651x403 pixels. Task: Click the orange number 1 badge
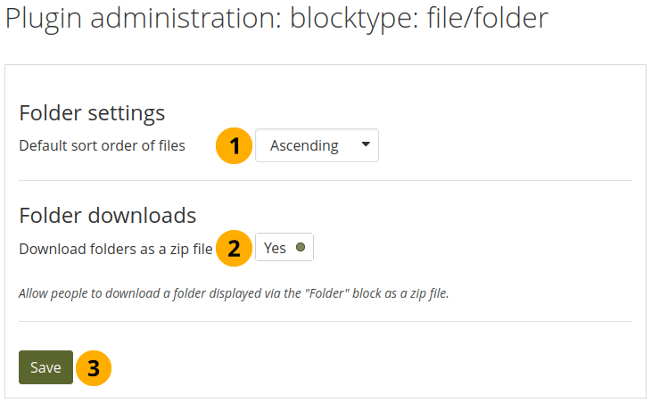tap(235, 146)
